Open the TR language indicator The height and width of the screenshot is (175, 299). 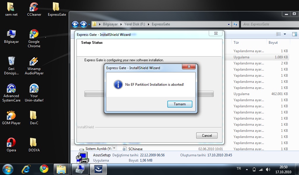coord(239,169)
